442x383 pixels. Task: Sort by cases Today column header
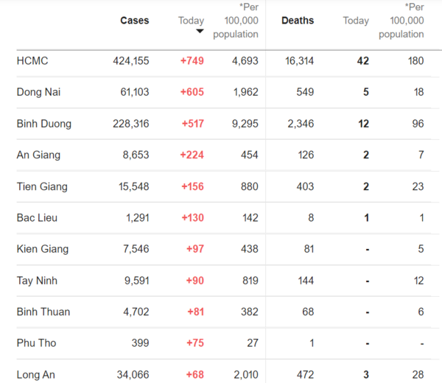point(191,21)
